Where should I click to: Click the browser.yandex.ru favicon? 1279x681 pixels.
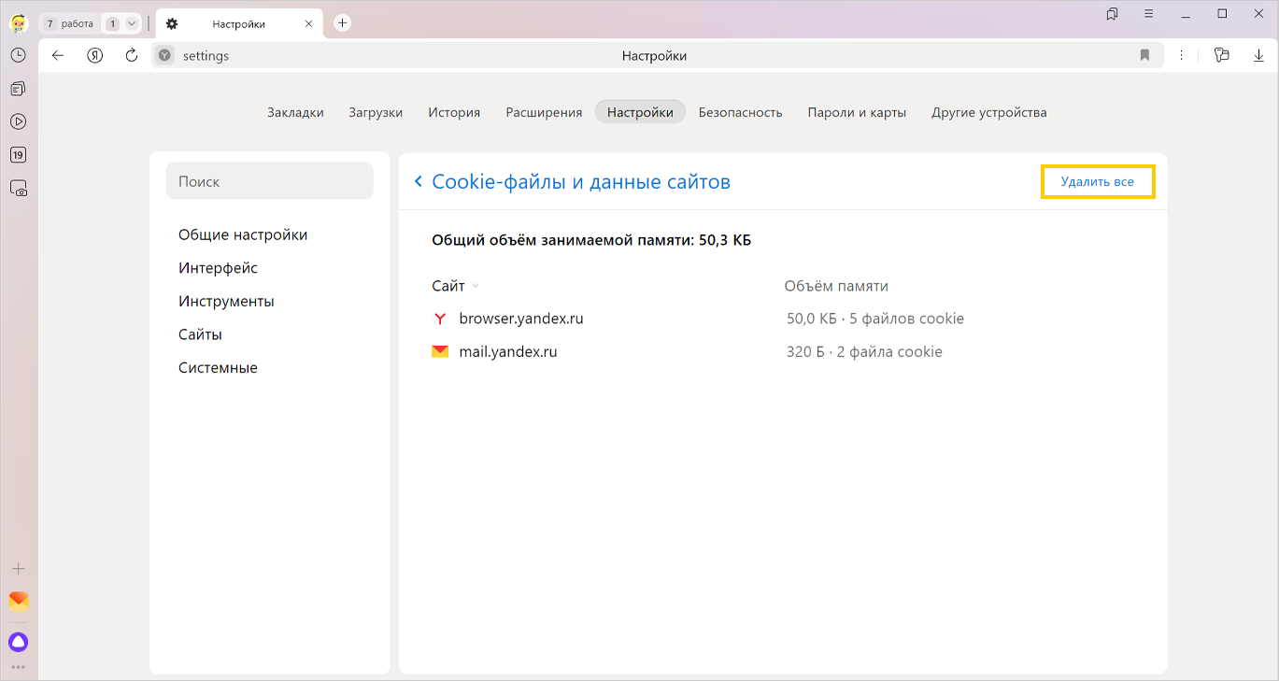point(440,319)
